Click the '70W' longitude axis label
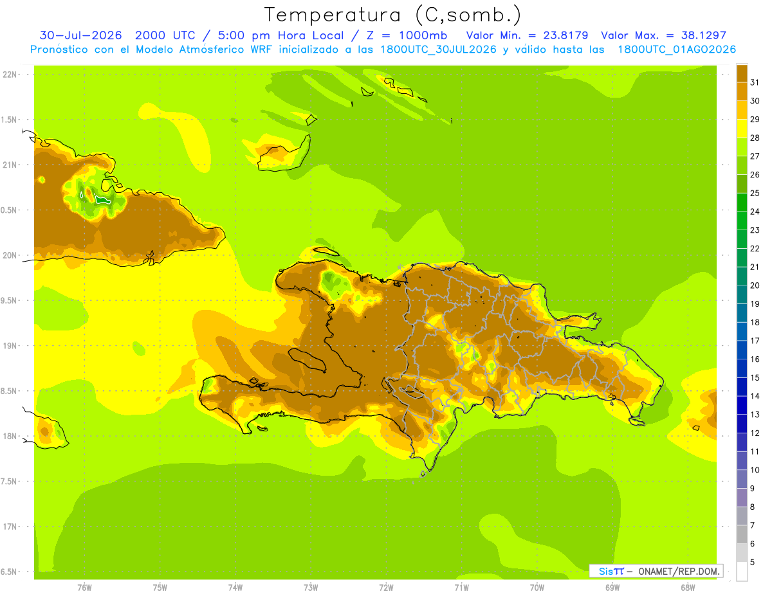772x596 pixels. coord(537,588)
